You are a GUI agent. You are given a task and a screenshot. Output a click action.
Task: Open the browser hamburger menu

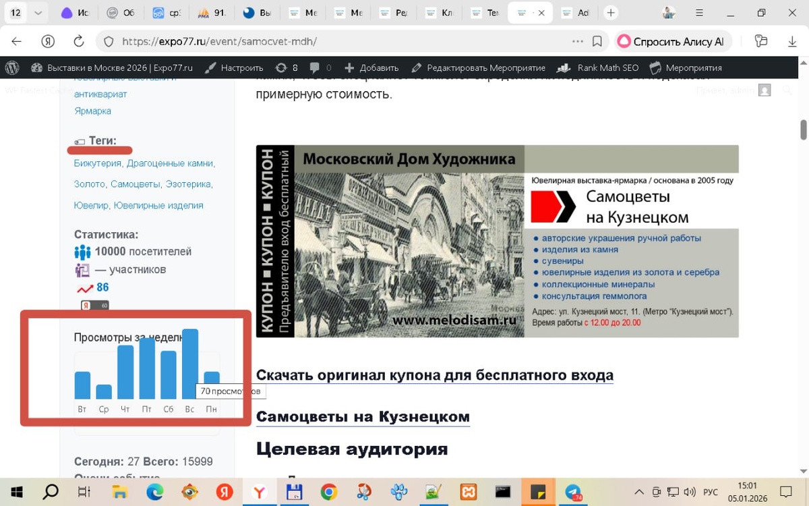point(698,13)
